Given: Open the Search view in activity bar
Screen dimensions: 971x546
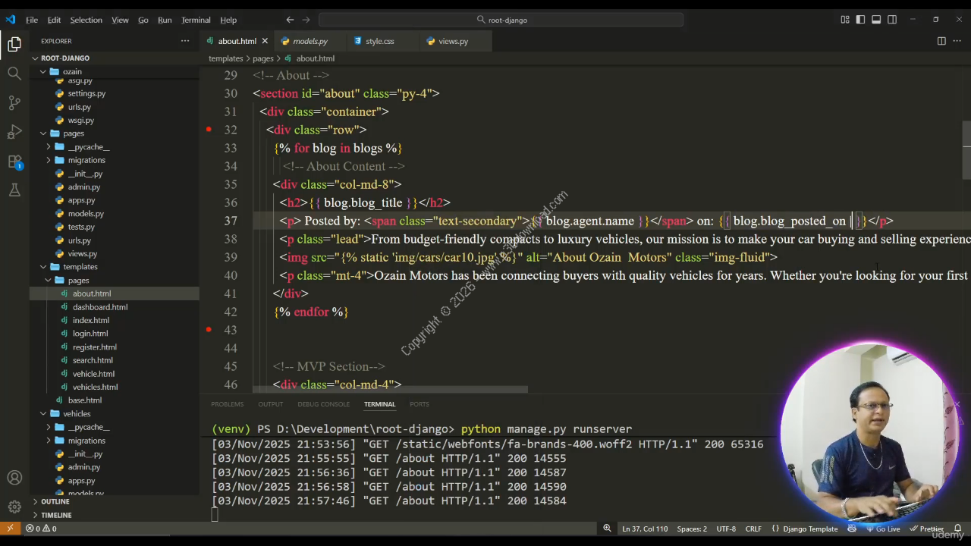Looking at the screenshot, I should pyautogui.click(x=14, y=74).
